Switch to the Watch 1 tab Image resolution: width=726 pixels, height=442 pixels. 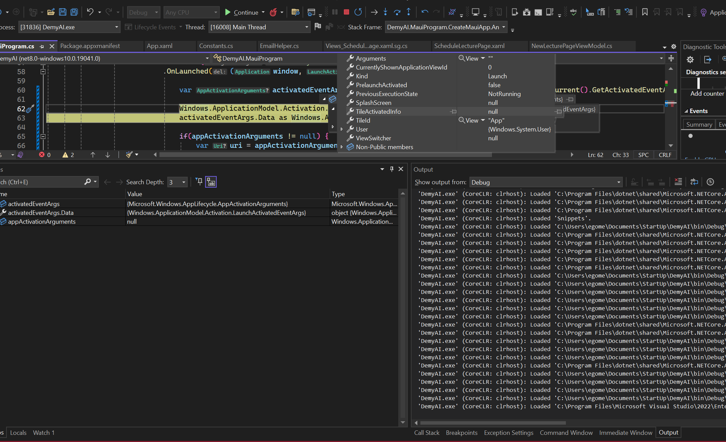click(44, 432)
